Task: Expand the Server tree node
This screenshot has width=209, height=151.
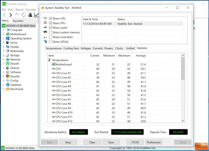Action: [x=4, y=43]
